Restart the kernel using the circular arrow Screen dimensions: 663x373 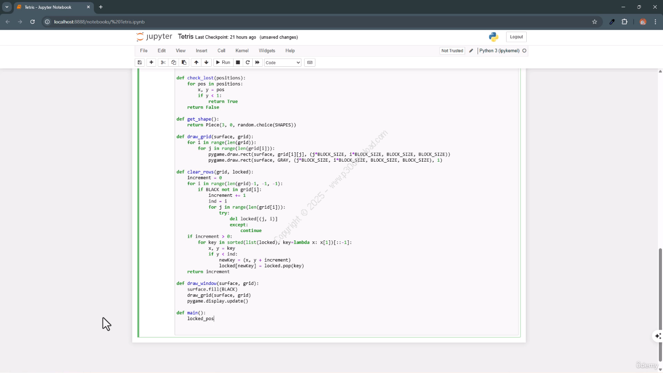(248, 63)
